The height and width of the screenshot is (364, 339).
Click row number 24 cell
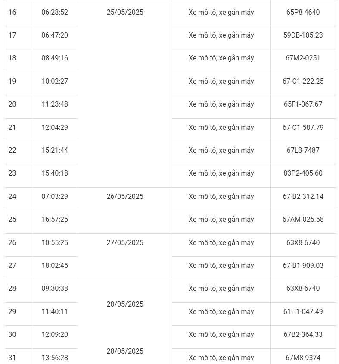pos(12,197)
